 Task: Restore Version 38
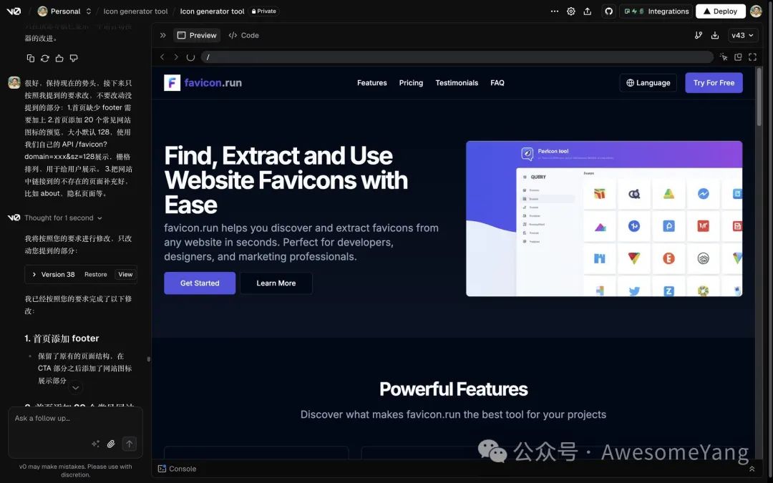pyautogui.click(x=96, y=275)
